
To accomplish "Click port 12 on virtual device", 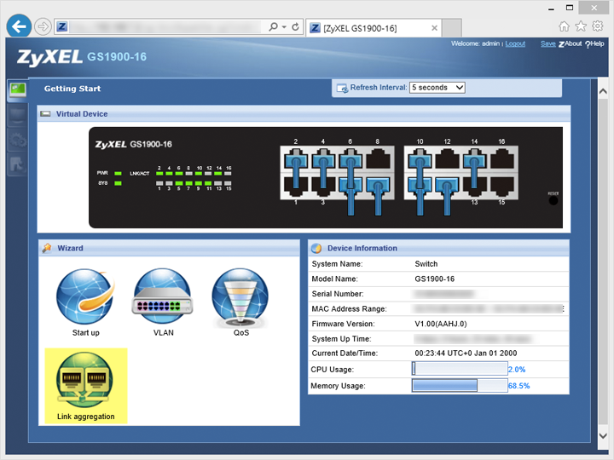I will point(447,160).
